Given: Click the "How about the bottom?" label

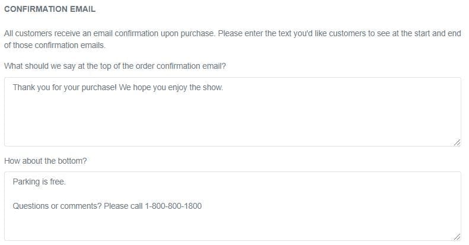Looking at the screenshot, I should pyautogui.click(x=45, y=160).
